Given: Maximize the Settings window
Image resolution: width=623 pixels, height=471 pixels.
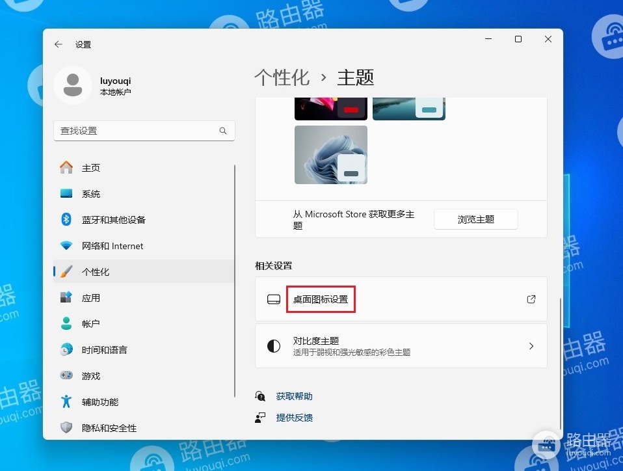Looking at the screenshot, I should [518, 39].
